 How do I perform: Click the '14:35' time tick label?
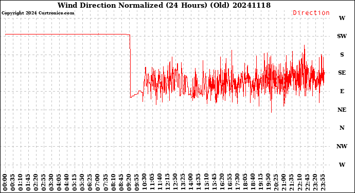(x=198, y=183)
